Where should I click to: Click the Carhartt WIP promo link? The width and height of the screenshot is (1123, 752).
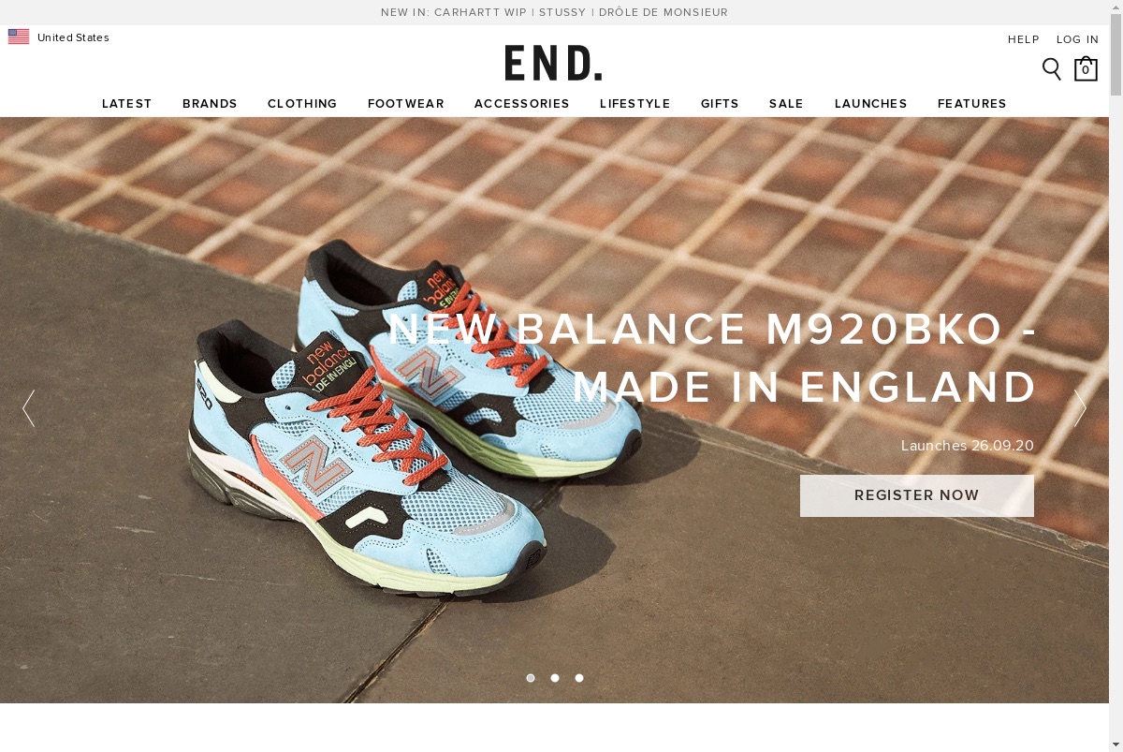click(480, 12)
